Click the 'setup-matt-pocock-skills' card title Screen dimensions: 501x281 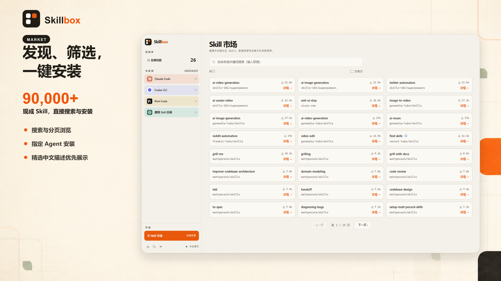[406, 207]
